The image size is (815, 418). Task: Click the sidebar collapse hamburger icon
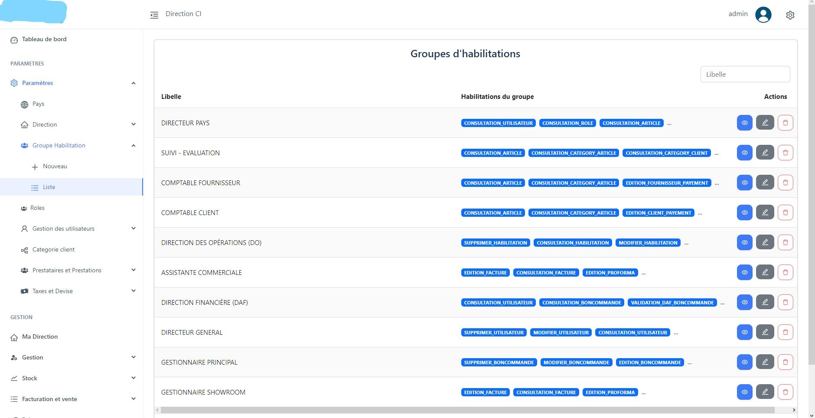pos(154,15)
